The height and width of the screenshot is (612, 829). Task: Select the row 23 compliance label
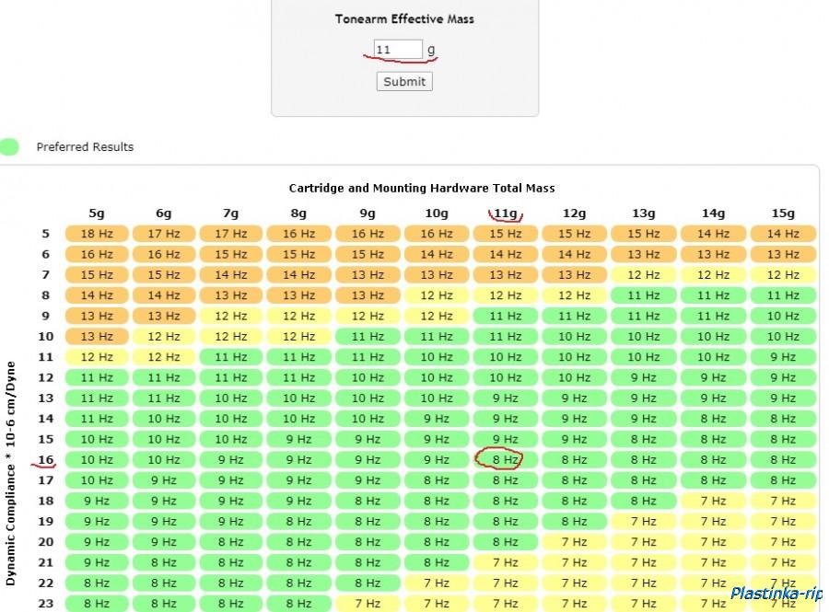point(45,604)
